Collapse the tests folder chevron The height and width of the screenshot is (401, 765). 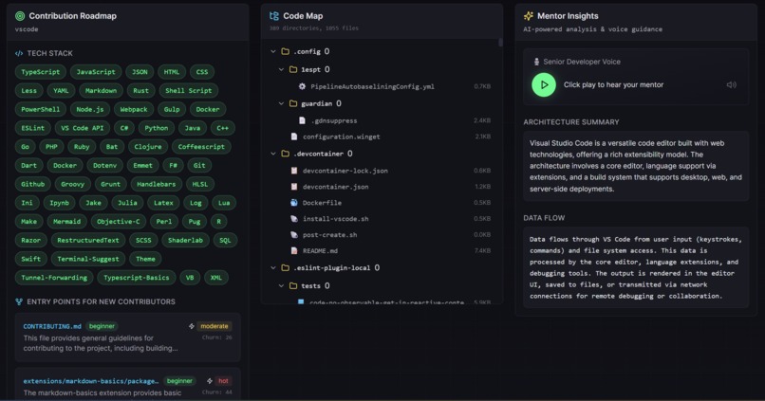(281, 286)
